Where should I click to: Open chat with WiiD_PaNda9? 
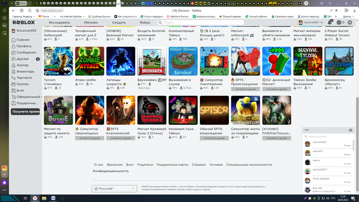[x=328, y=180]
